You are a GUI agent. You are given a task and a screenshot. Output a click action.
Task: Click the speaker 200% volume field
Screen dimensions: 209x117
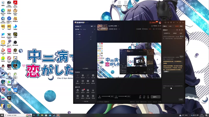[129, 96]
